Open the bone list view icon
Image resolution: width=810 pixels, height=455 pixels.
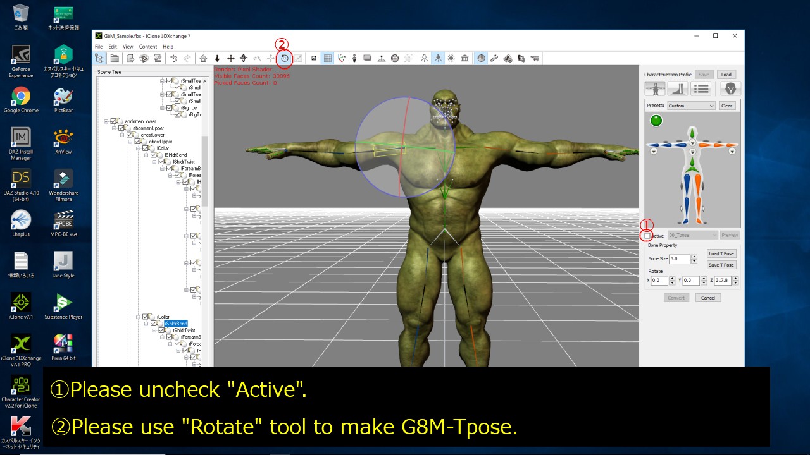pos(701,88)
